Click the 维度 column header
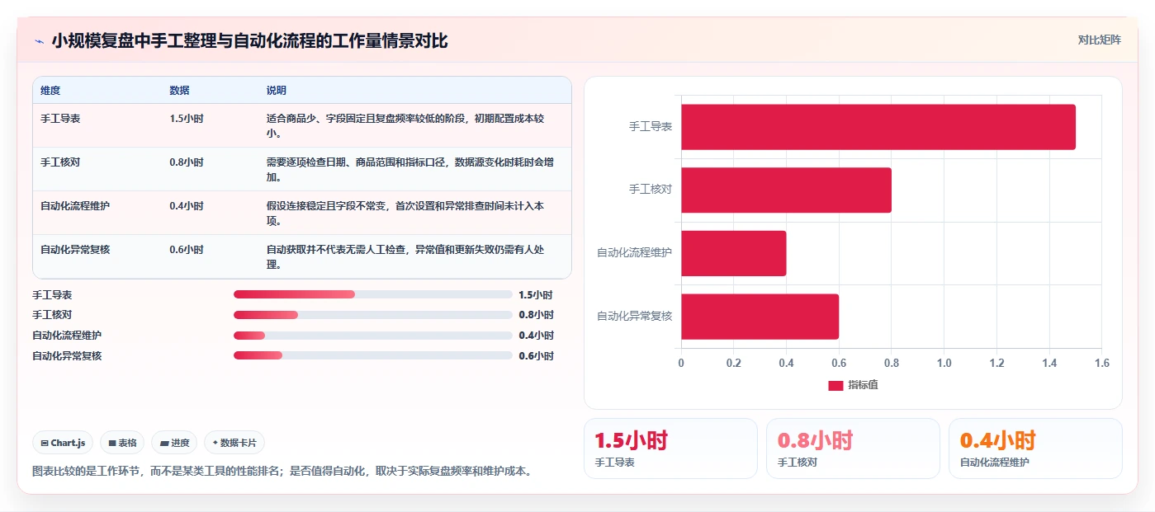 (50, 91)
